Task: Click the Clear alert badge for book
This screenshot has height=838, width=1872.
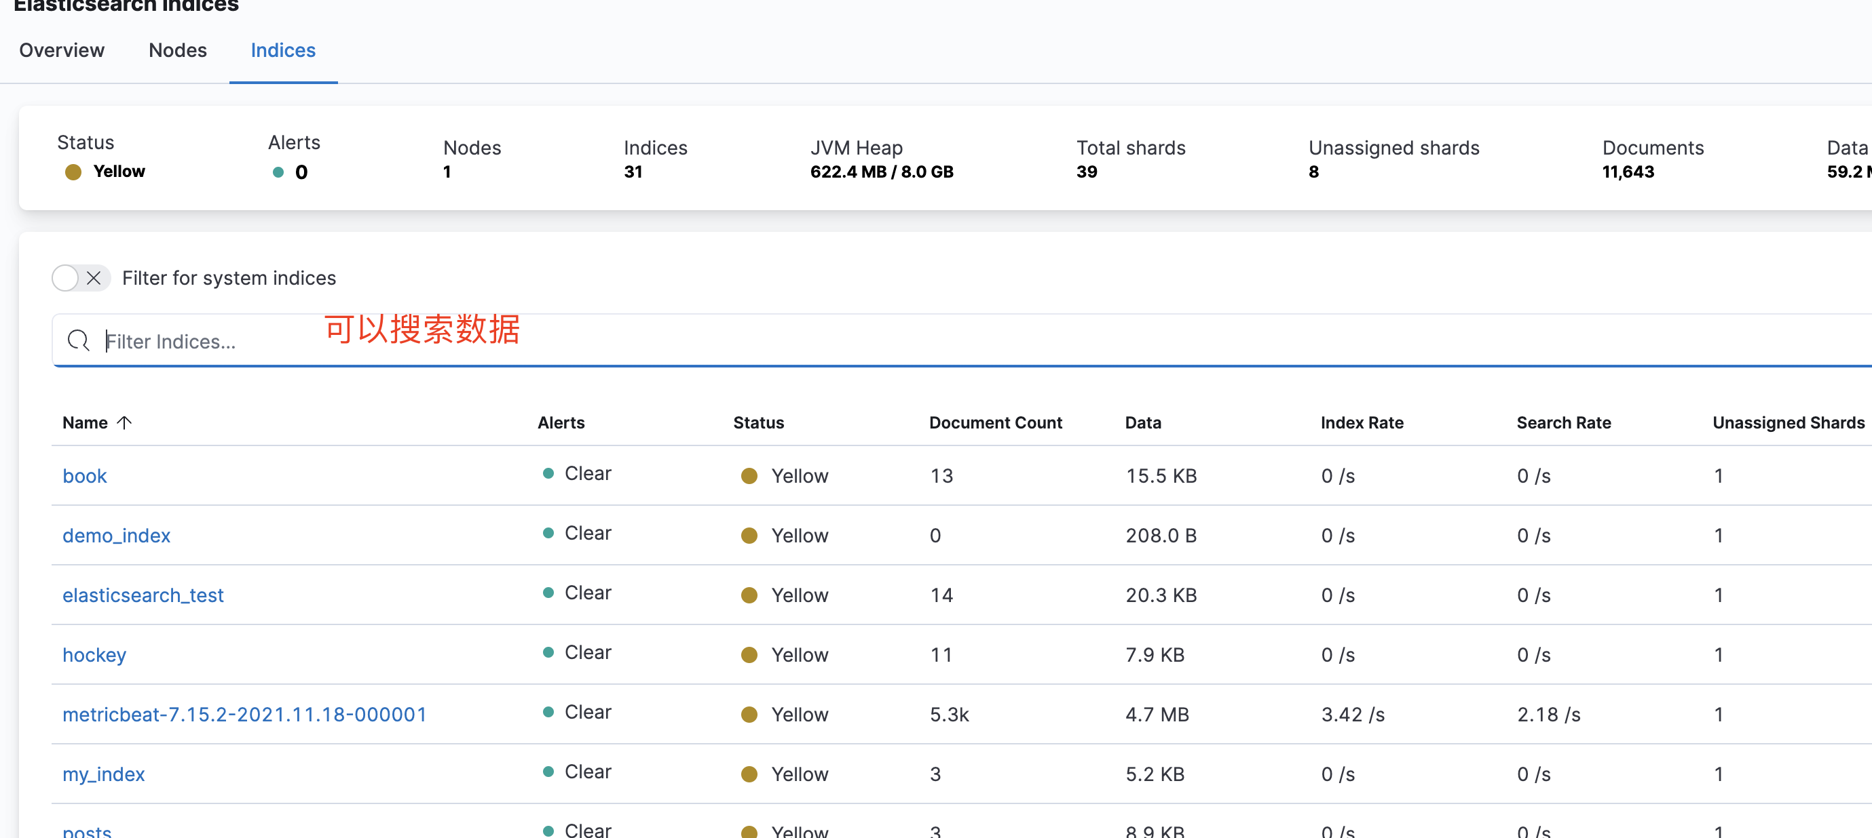Action: click(x=577, y=473)
